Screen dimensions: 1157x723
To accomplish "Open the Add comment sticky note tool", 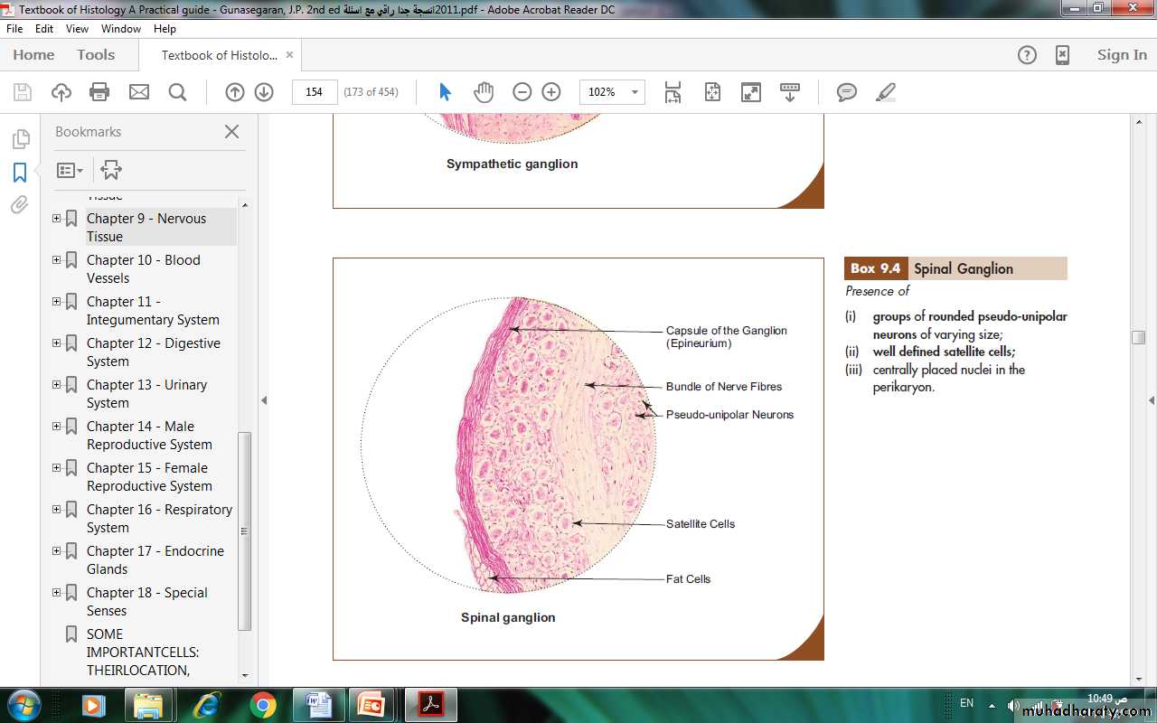I will (846, 92).
